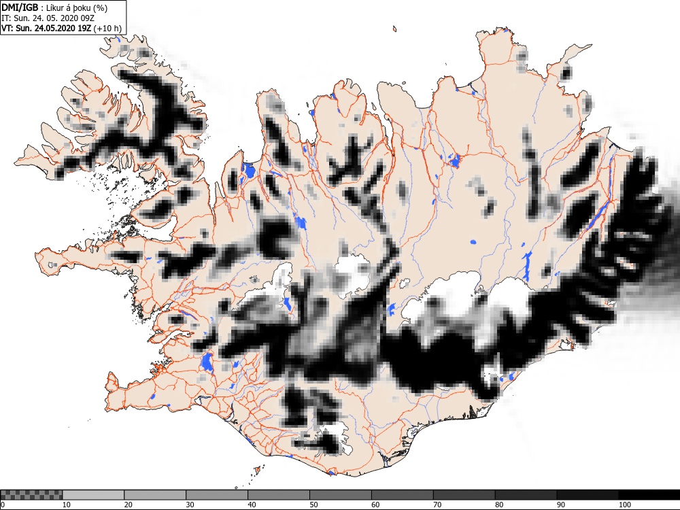The width and height of the screenshot is (680, 510).
Task: Click the 80-90 percent legend swatch
Action: coord(526,495)
